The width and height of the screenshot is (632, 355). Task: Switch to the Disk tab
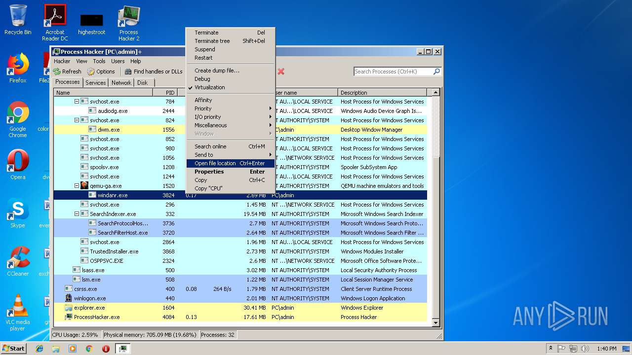tap(142, 83)
